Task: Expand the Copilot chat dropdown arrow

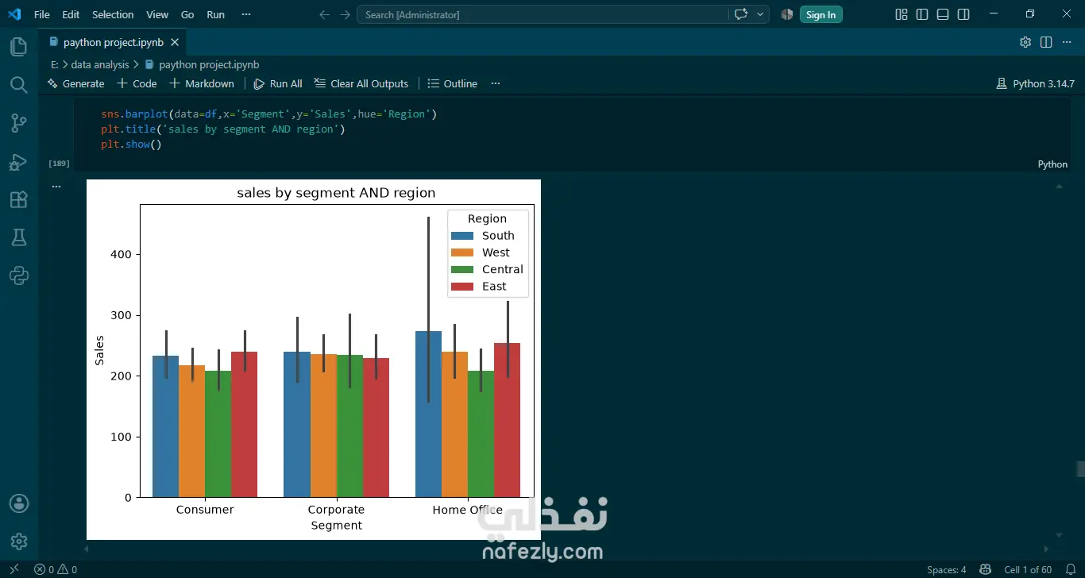Action: click(761, 14)
